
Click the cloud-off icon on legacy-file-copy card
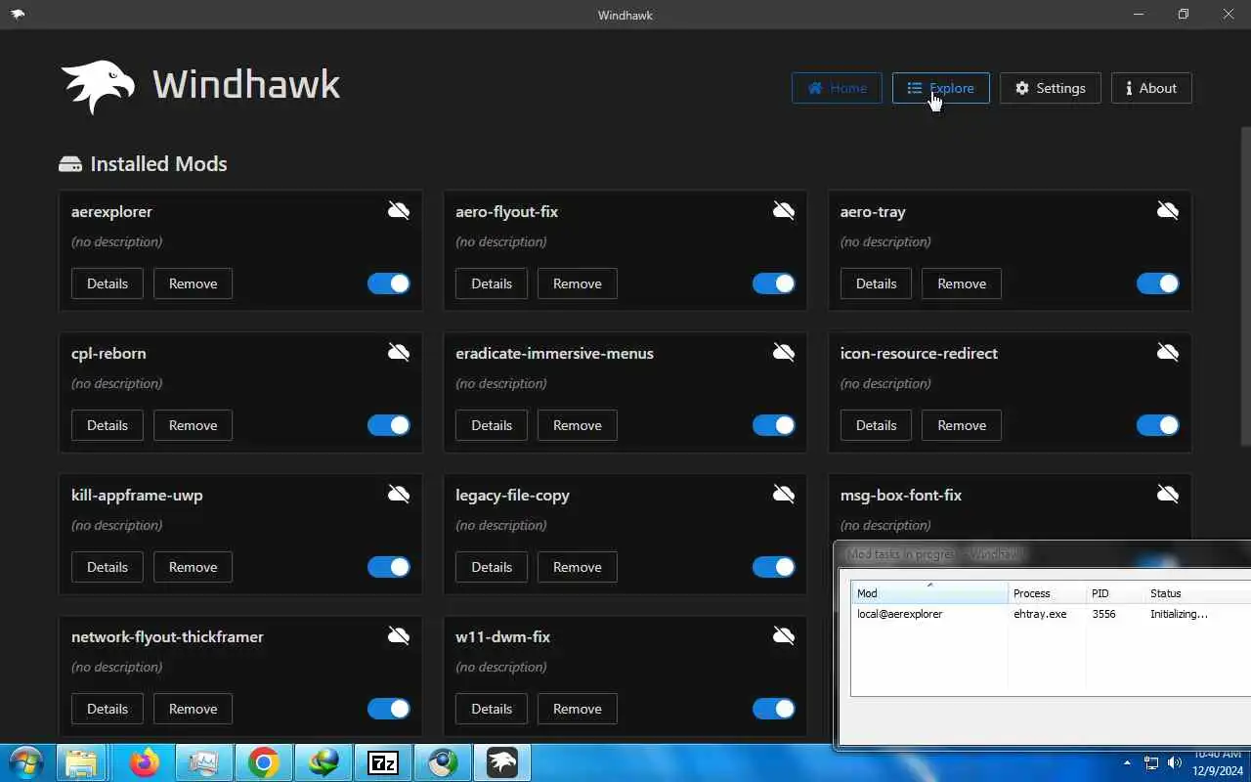click(x=784, y=494)
